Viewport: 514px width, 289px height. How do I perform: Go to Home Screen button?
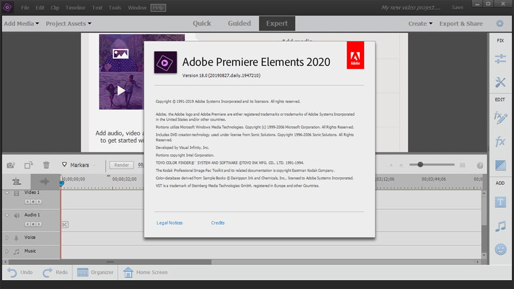145,272
